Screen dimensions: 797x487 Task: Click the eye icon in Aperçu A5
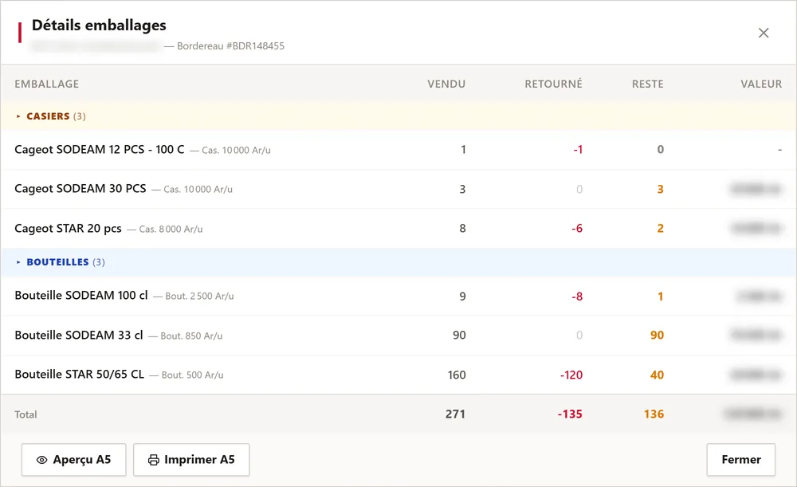41,460
